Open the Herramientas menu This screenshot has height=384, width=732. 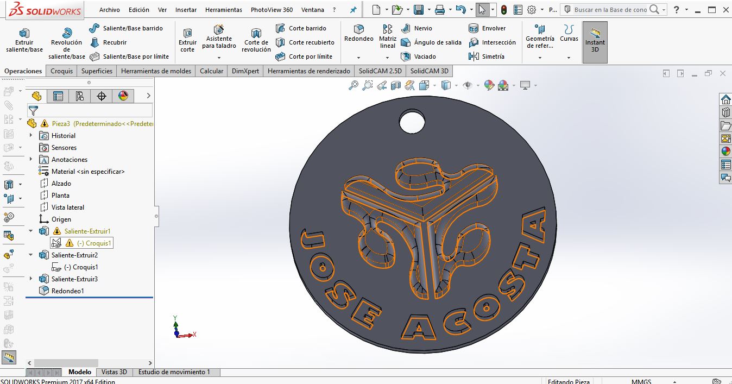pos(224,10)
